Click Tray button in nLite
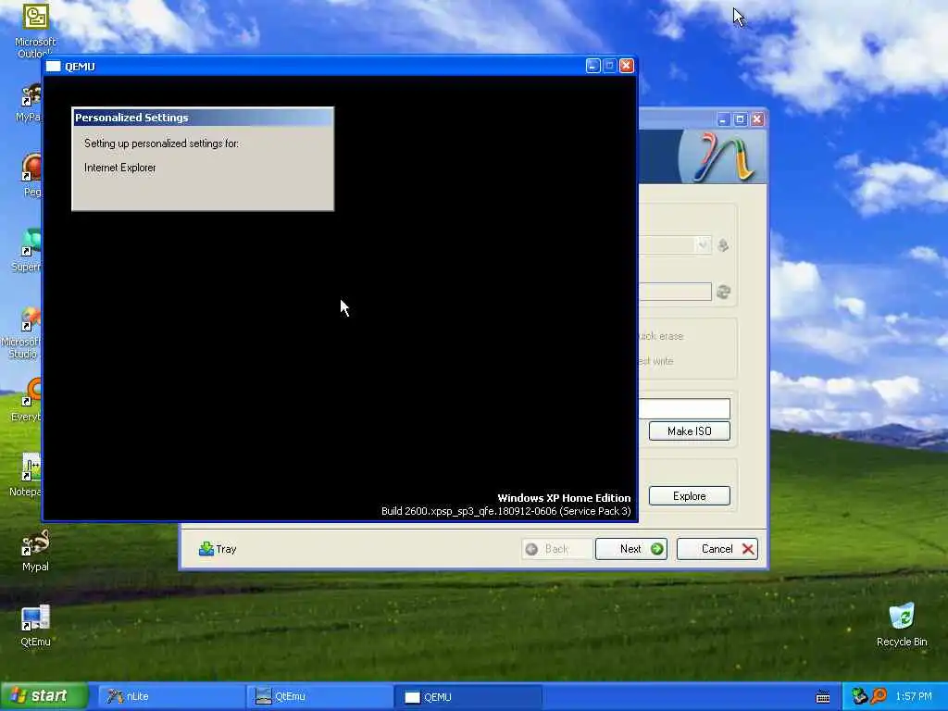Image resolution: width=948 pixels, height=711 pixels. pyautogui.click(x=218, y=549)
